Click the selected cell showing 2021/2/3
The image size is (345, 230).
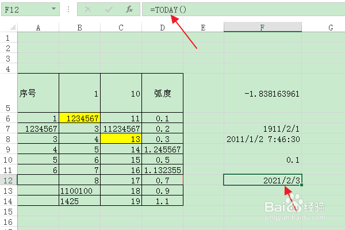point(263,180)
